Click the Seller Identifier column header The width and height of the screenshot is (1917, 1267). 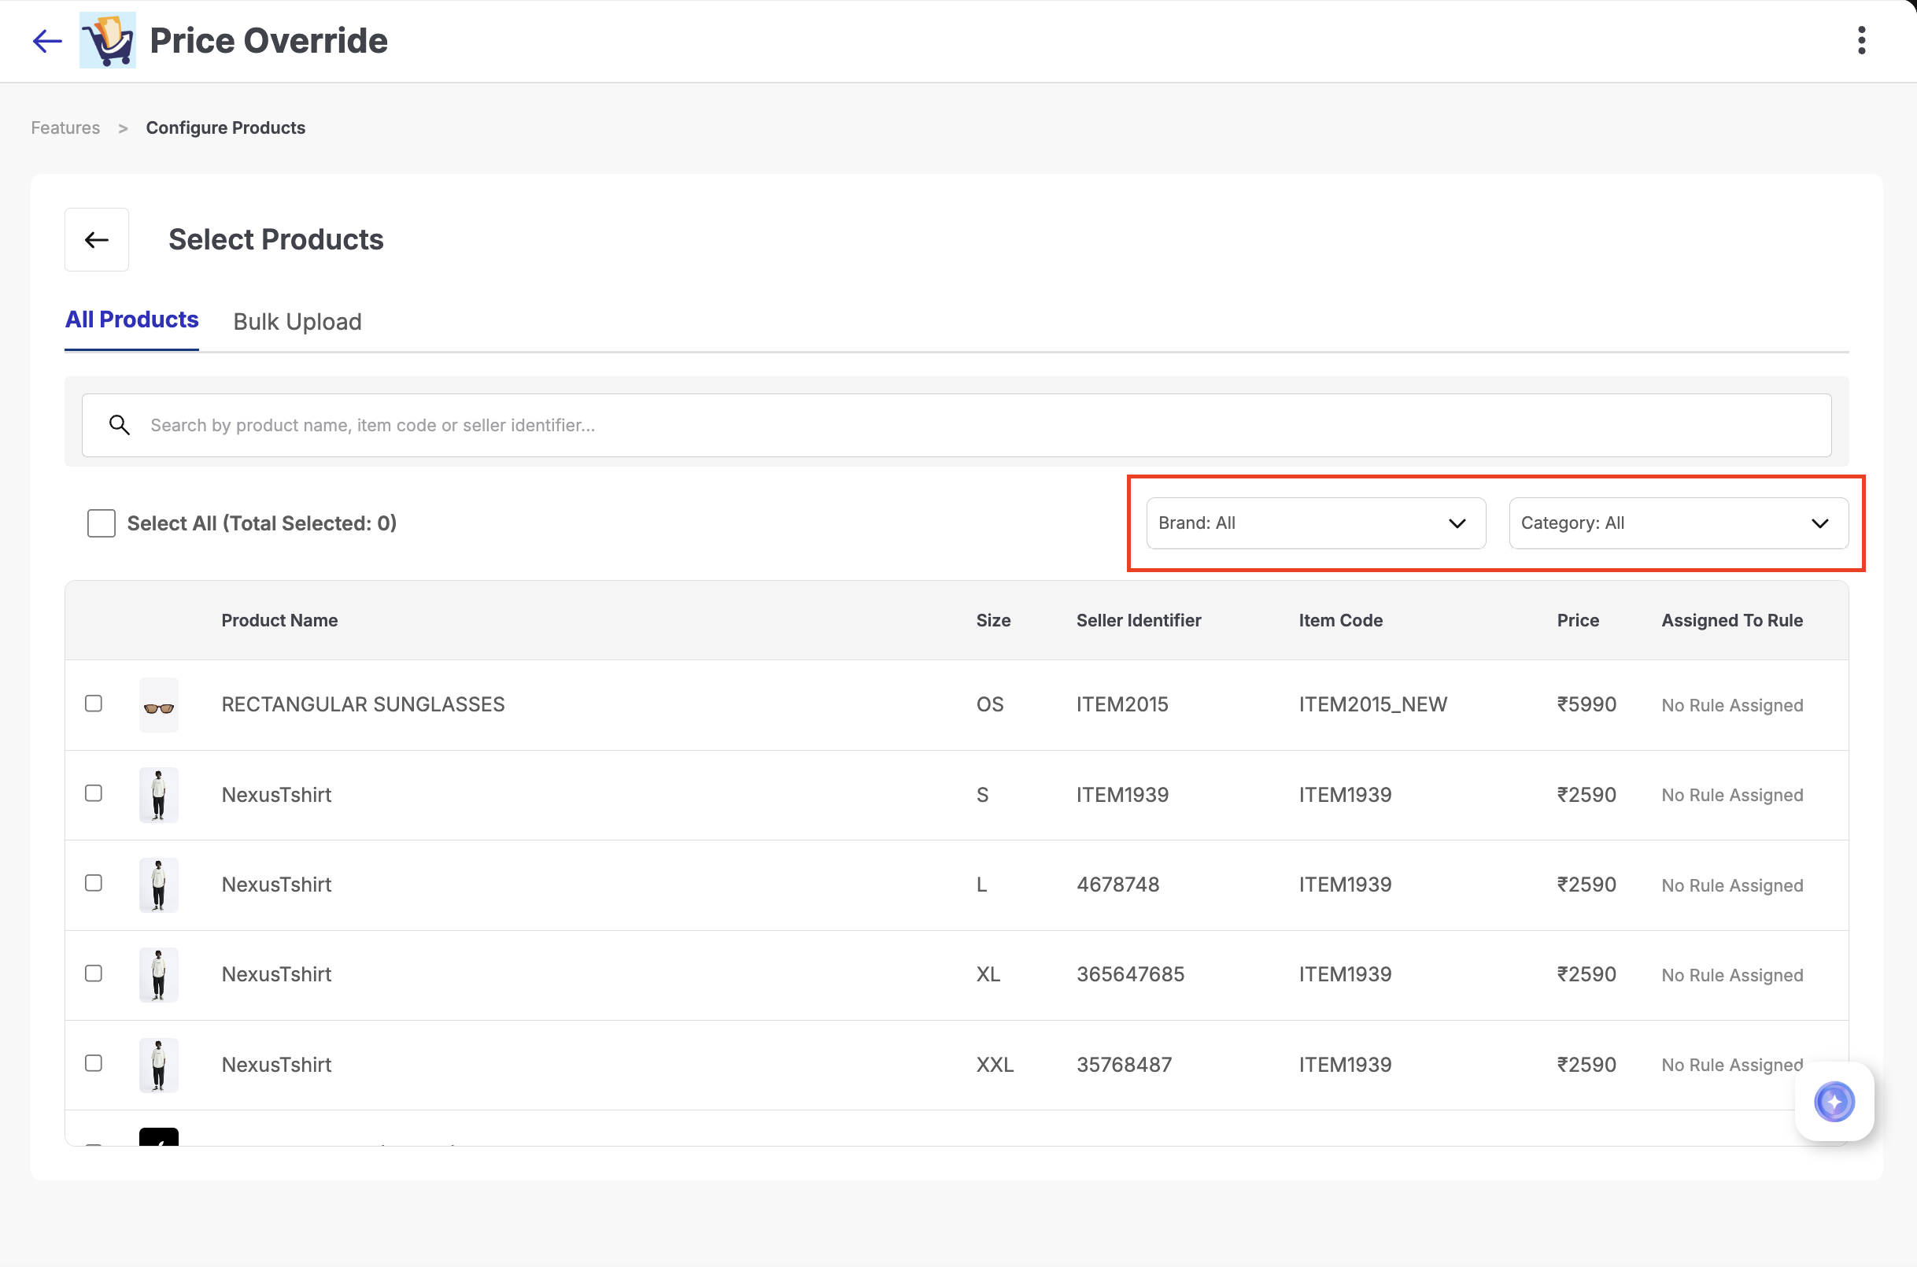click(x=1138, y=620)
